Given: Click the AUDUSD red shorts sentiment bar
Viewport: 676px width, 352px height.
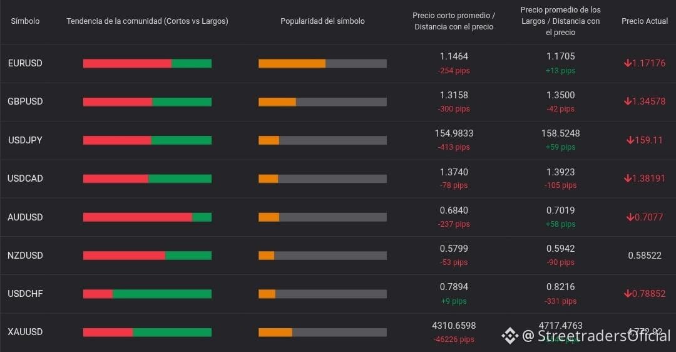Looking at the screenshot, I should [x=138, y=217].
